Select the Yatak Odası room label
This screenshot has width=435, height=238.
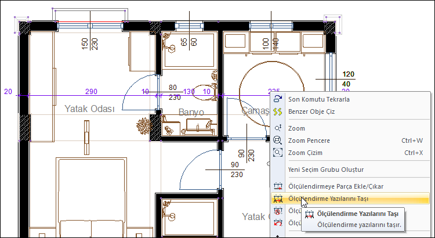point(89,109)
